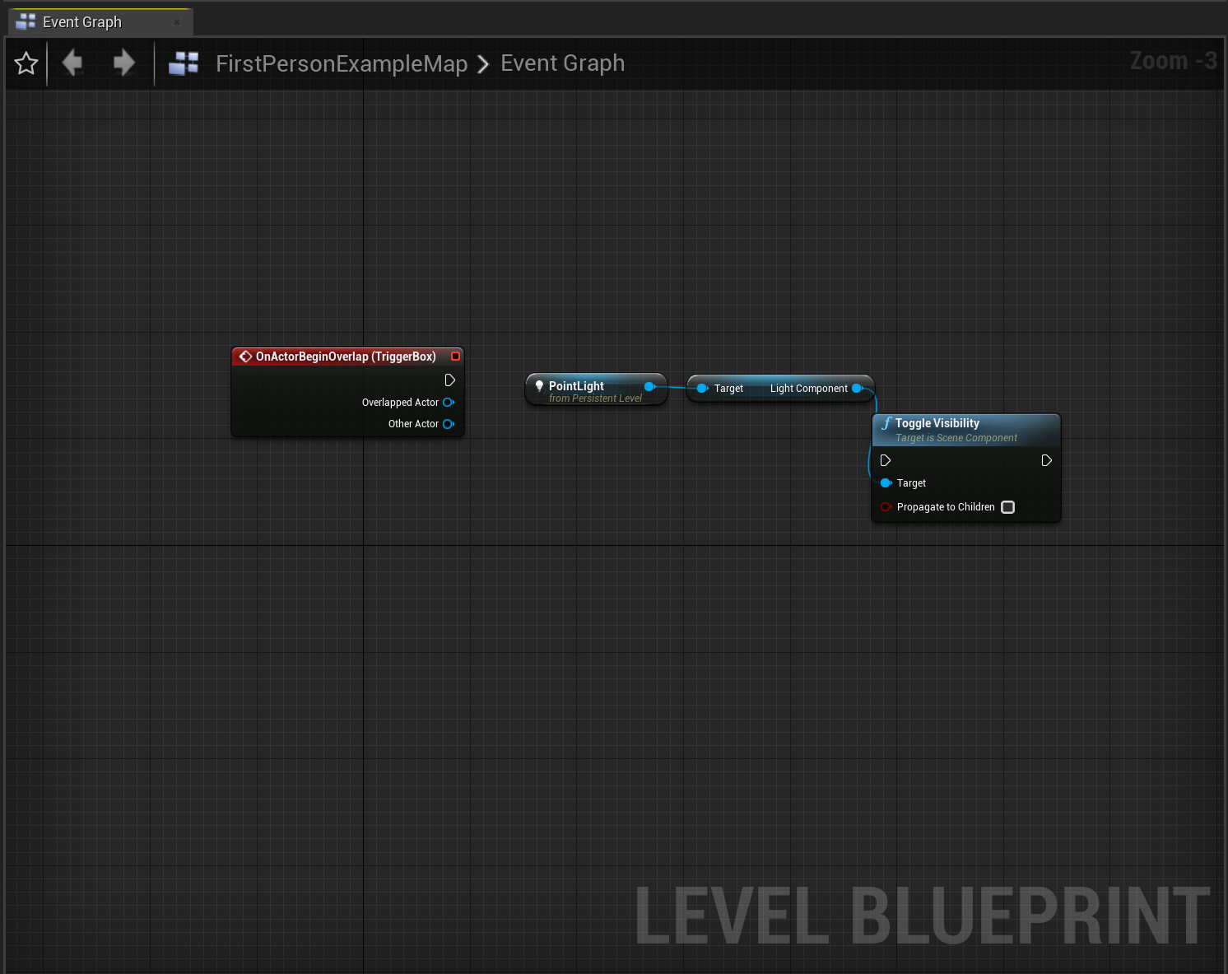Click FirstPersonExampleMap in the breadcrumb
The image size is (1228, 974).
pos(341,63)
